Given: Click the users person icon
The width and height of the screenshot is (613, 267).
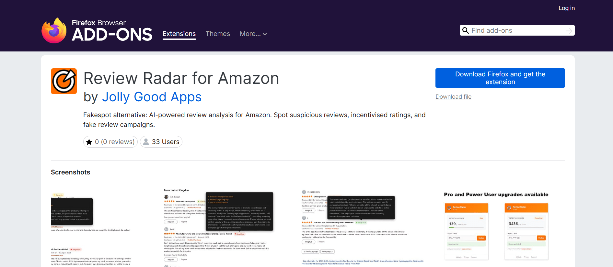Looking at the screenshot, I should (x=146, y=142).
